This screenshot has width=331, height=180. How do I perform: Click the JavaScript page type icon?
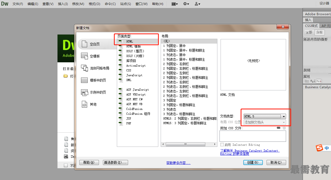point(121,75)
